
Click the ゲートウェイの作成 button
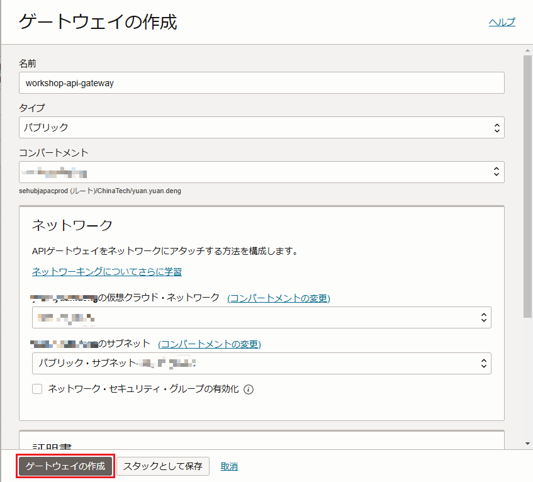tap(65, 466)
